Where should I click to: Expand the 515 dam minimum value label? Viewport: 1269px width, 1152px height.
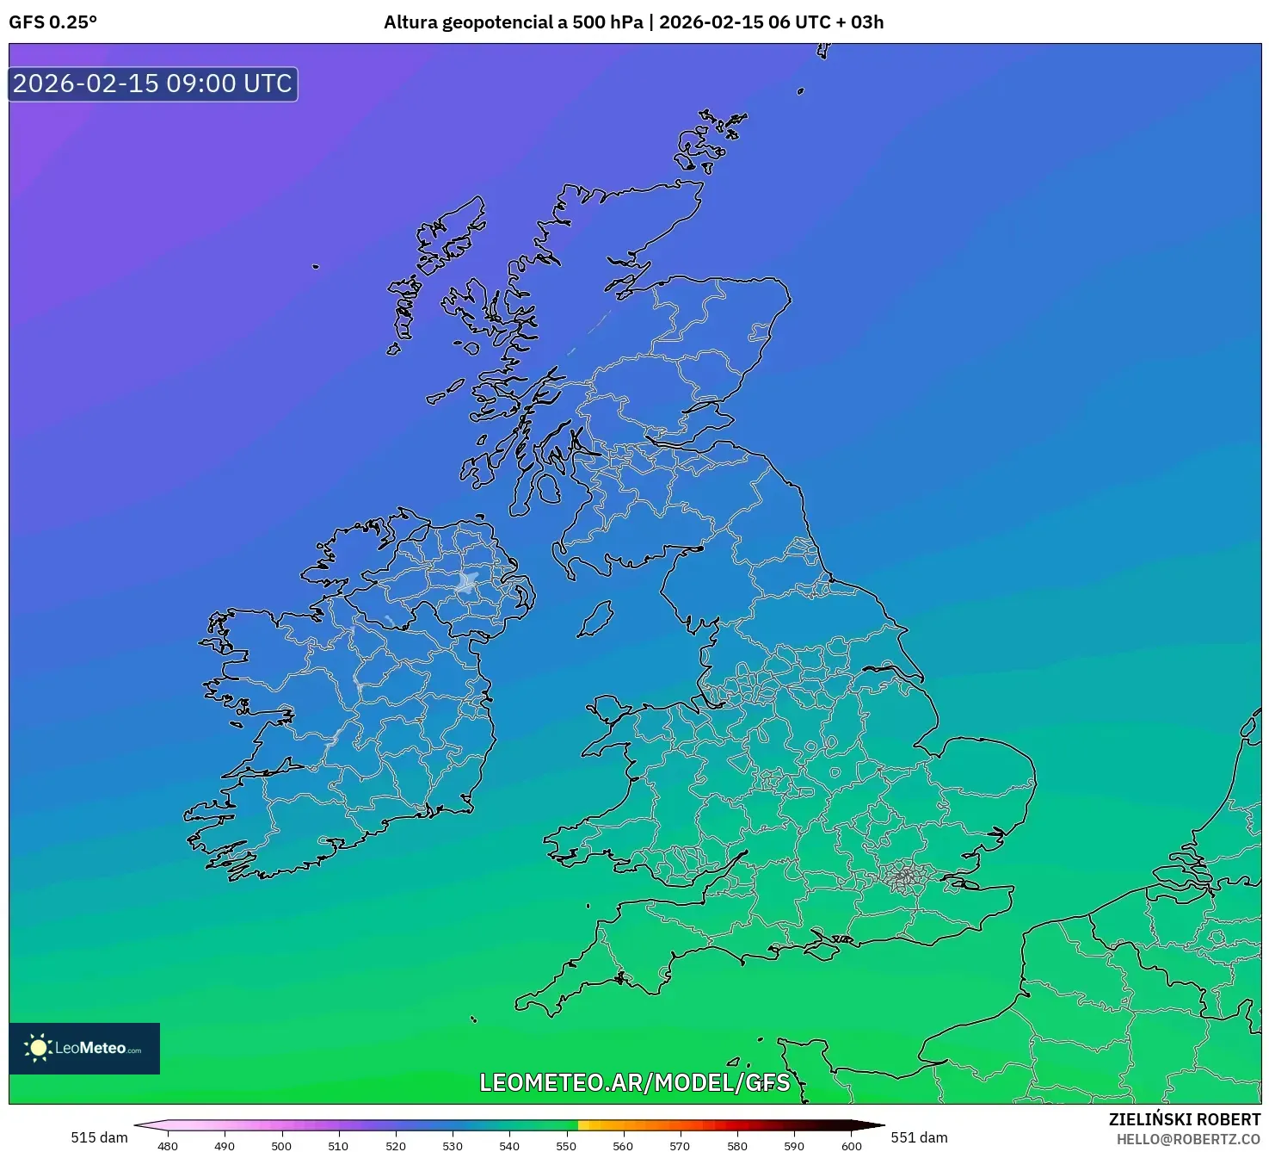pyautogui.click(x=98, y=1137)
